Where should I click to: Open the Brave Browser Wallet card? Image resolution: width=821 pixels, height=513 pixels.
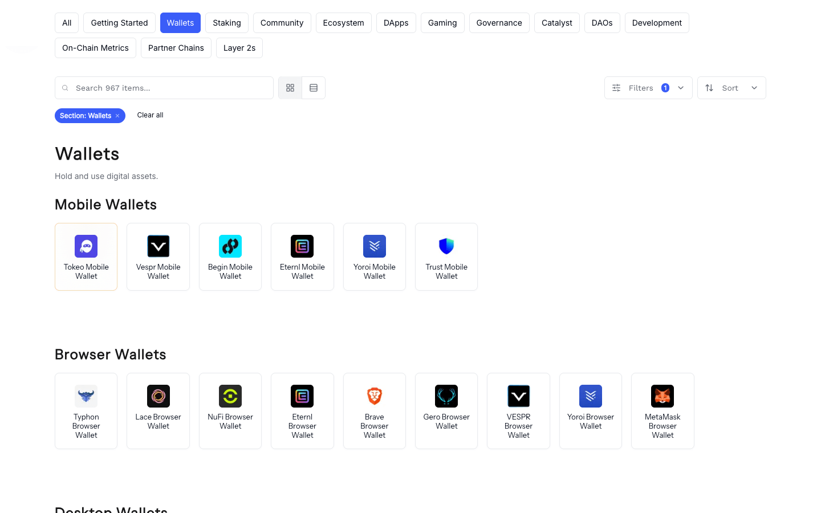[375, 410]
